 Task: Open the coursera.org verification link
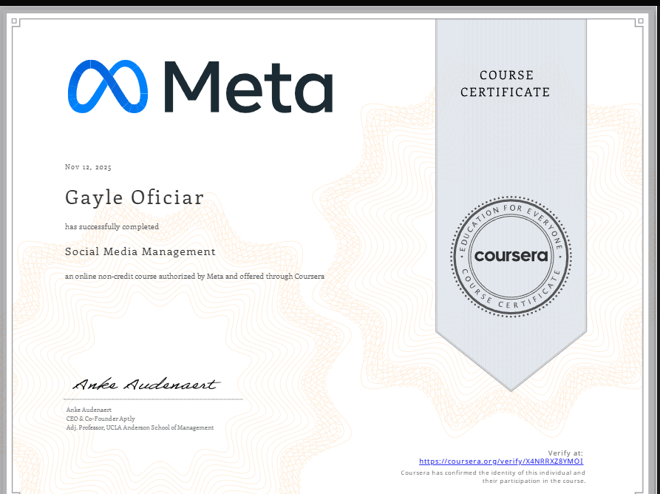click(501, 461)
